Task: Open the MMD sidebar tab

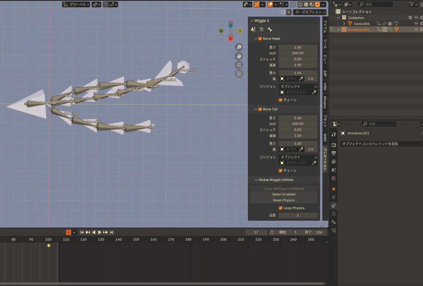Action: [325, 138]
